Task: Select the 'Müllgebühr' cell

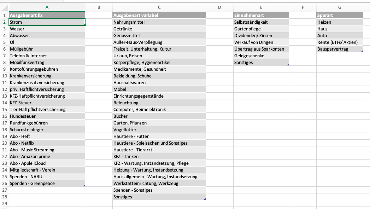Action: click(x=47, y=49)
